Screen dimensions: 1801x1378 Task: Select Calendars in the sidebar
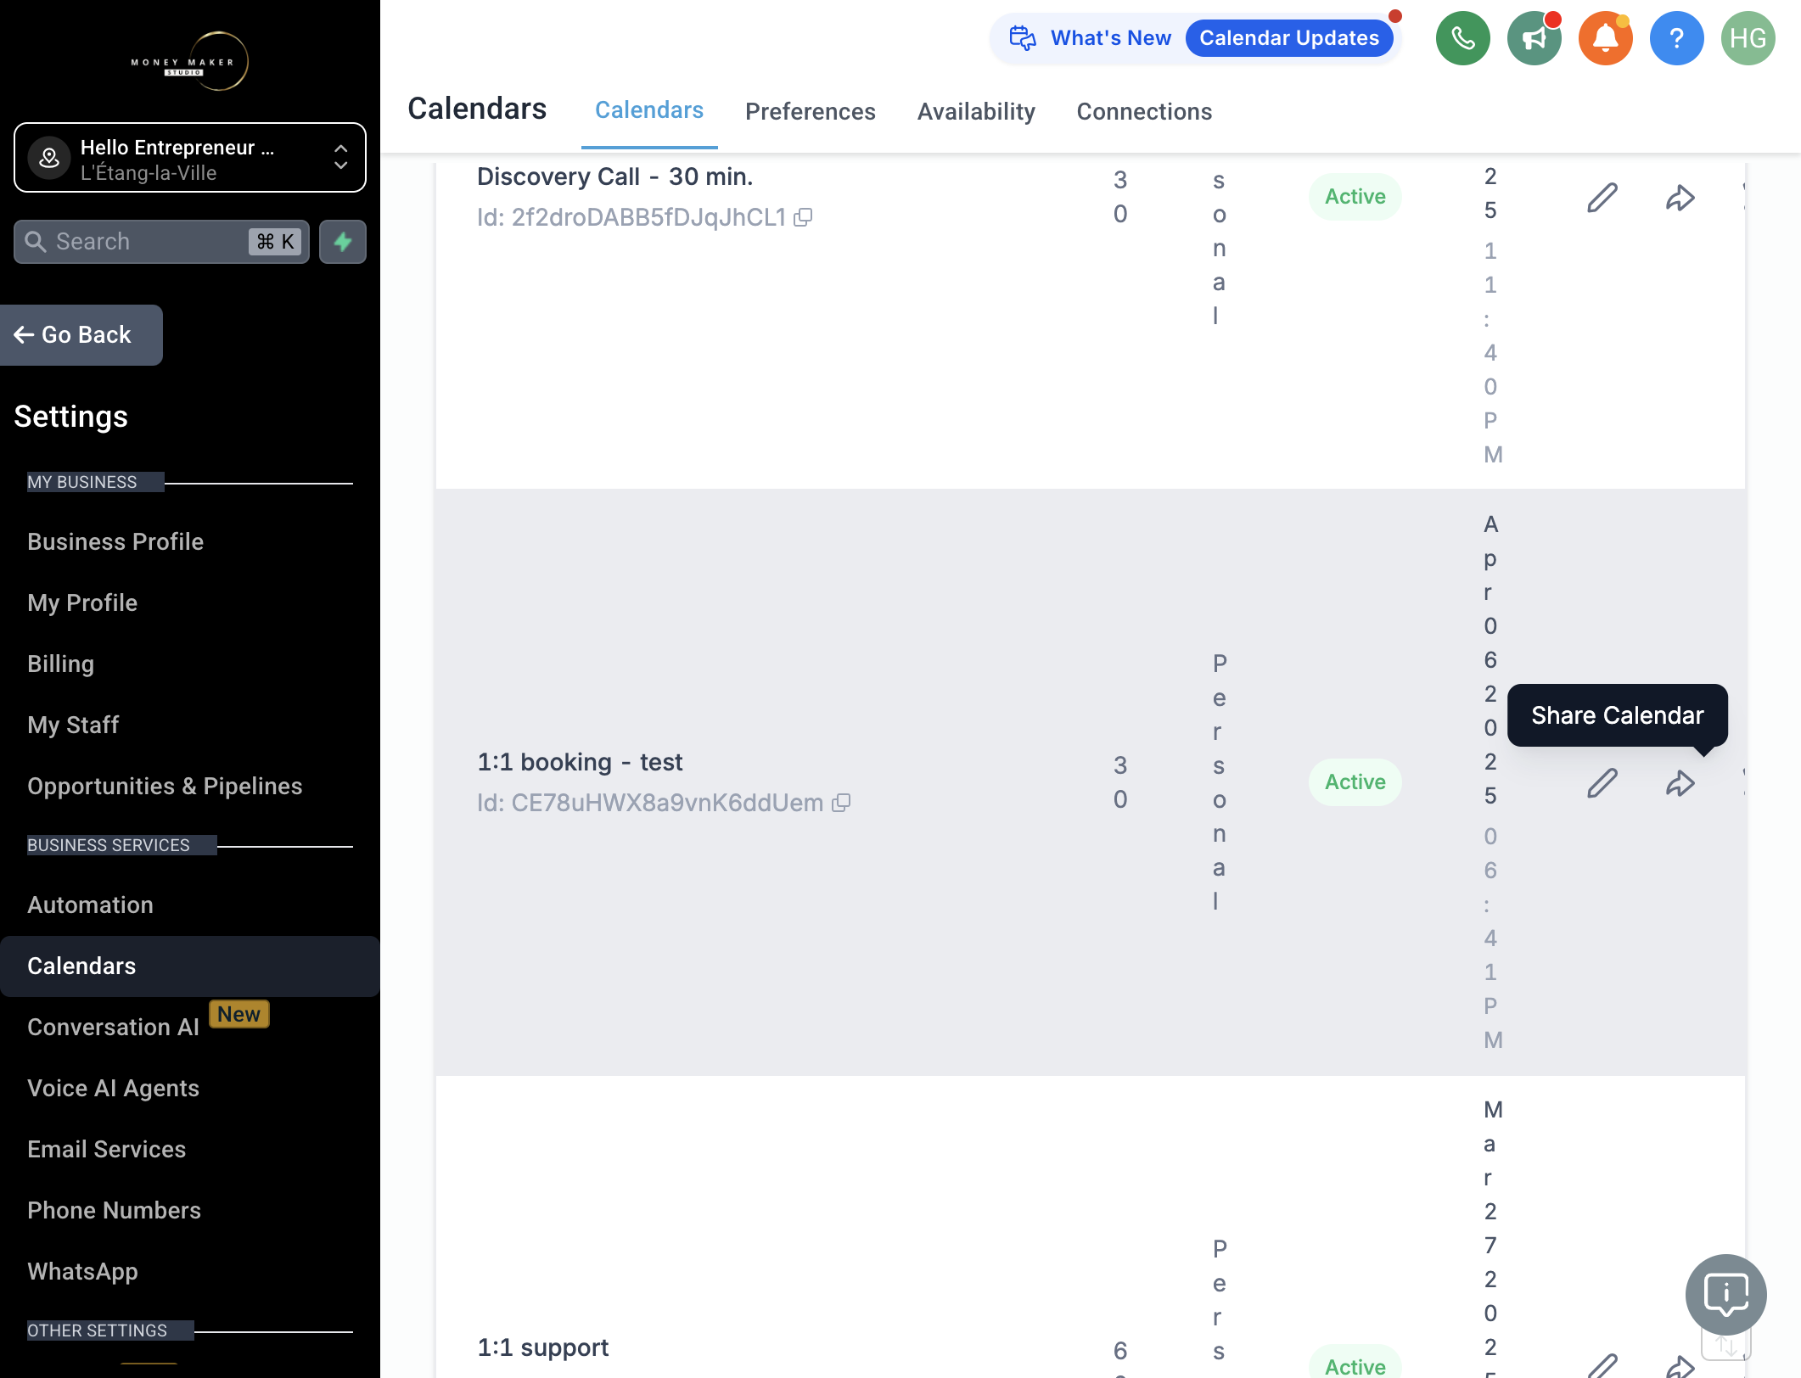(x=190, y=966)
